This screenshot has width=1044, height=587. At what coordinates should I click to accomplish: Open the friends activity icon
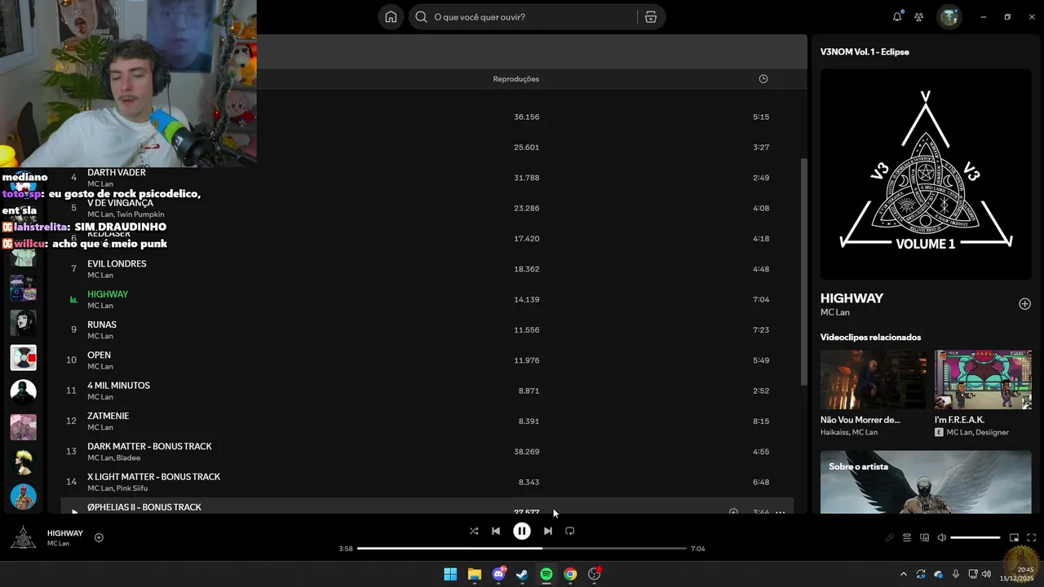click(x=919, y=16)
